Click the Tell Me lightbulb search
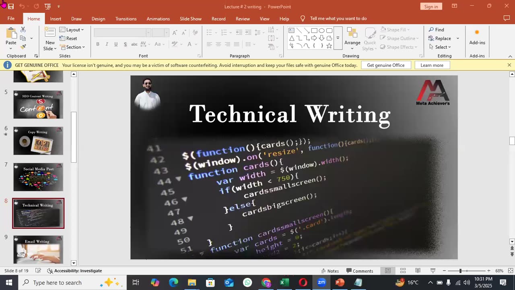Viewport: 515px width, 290px height. 303,19
